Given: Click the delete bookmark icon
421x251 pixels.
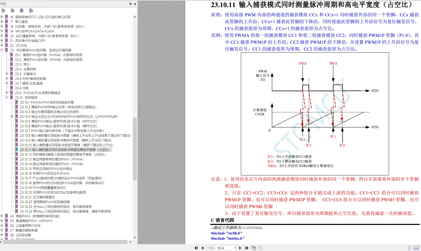Looking at the screenshot, I should click(x=3, y=11).
